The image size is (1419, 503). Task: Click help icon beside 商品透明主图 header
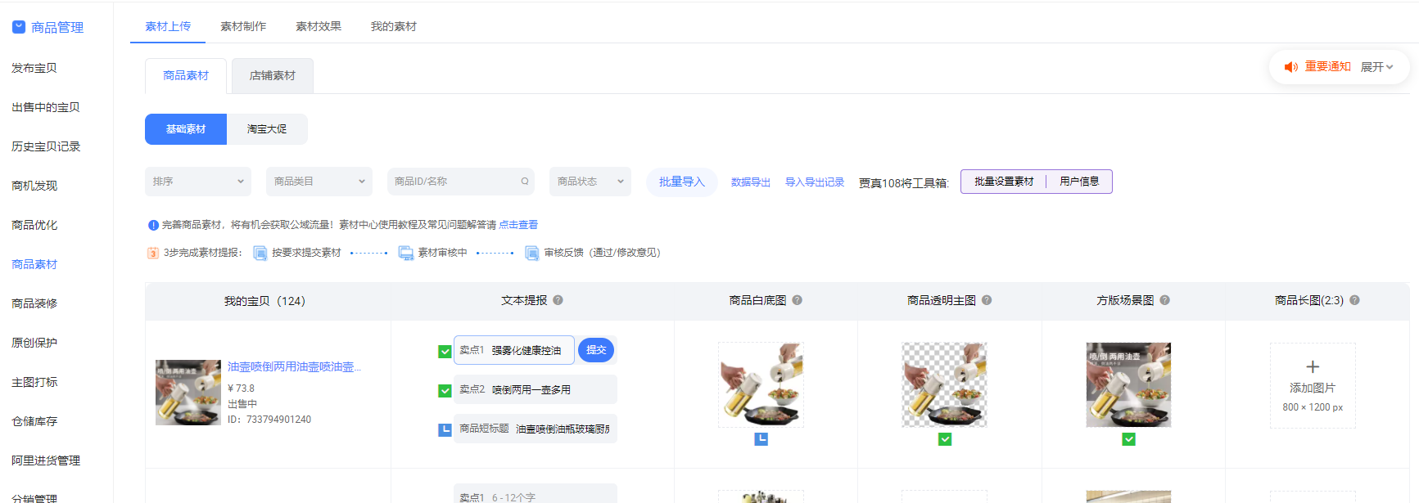(987, 300)
